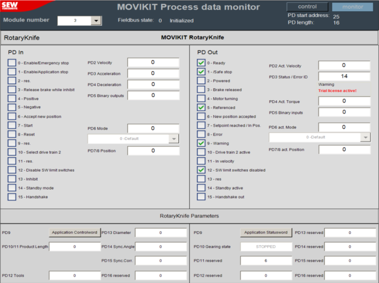Switch to control mode
Screen dimensions: 379x283
click(x=307, y=7)
